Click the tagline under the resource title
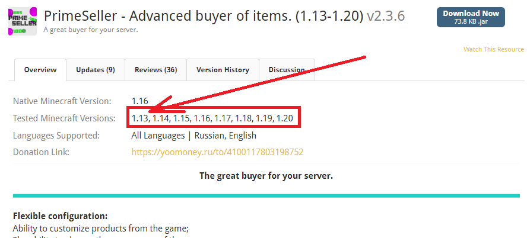 91,30
